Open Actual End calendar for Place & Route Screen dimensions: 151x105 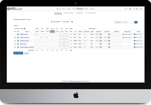pyautogui.click(x=109, y=41)
